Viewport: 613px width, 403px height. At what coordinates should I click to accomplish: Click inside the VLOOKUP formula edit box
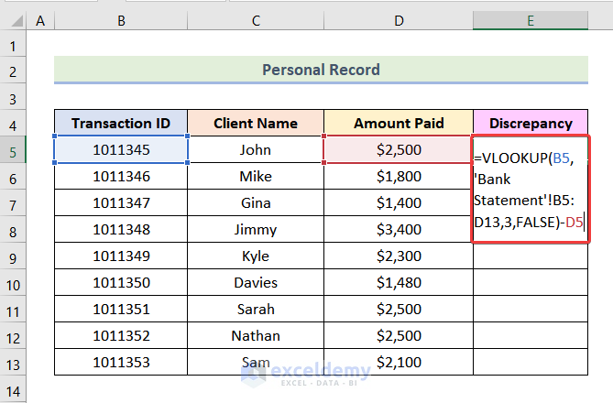[x=531, y=190]
